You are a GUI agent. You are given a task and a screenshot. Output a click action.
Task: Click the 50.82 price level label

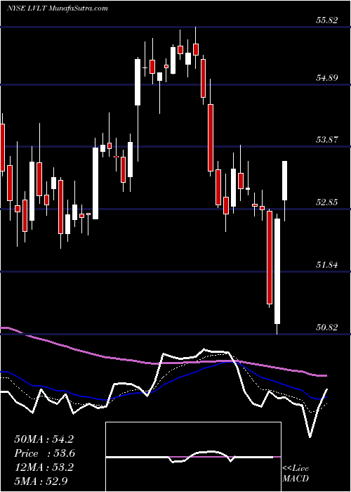327,328
